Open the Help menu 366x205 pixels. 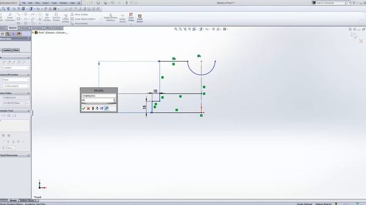tap(73, 3)
